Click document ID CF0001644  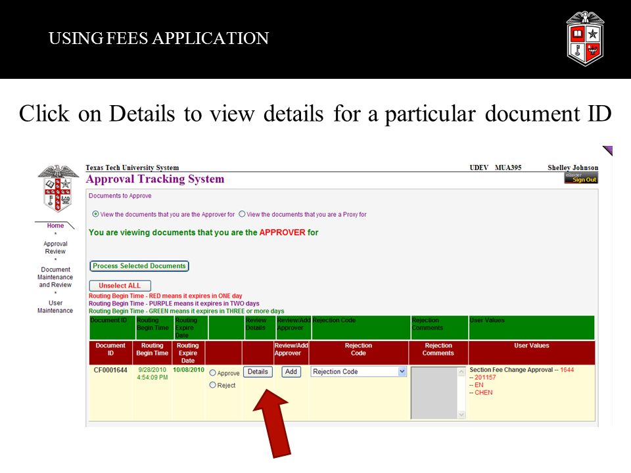[x=110, y=370]
